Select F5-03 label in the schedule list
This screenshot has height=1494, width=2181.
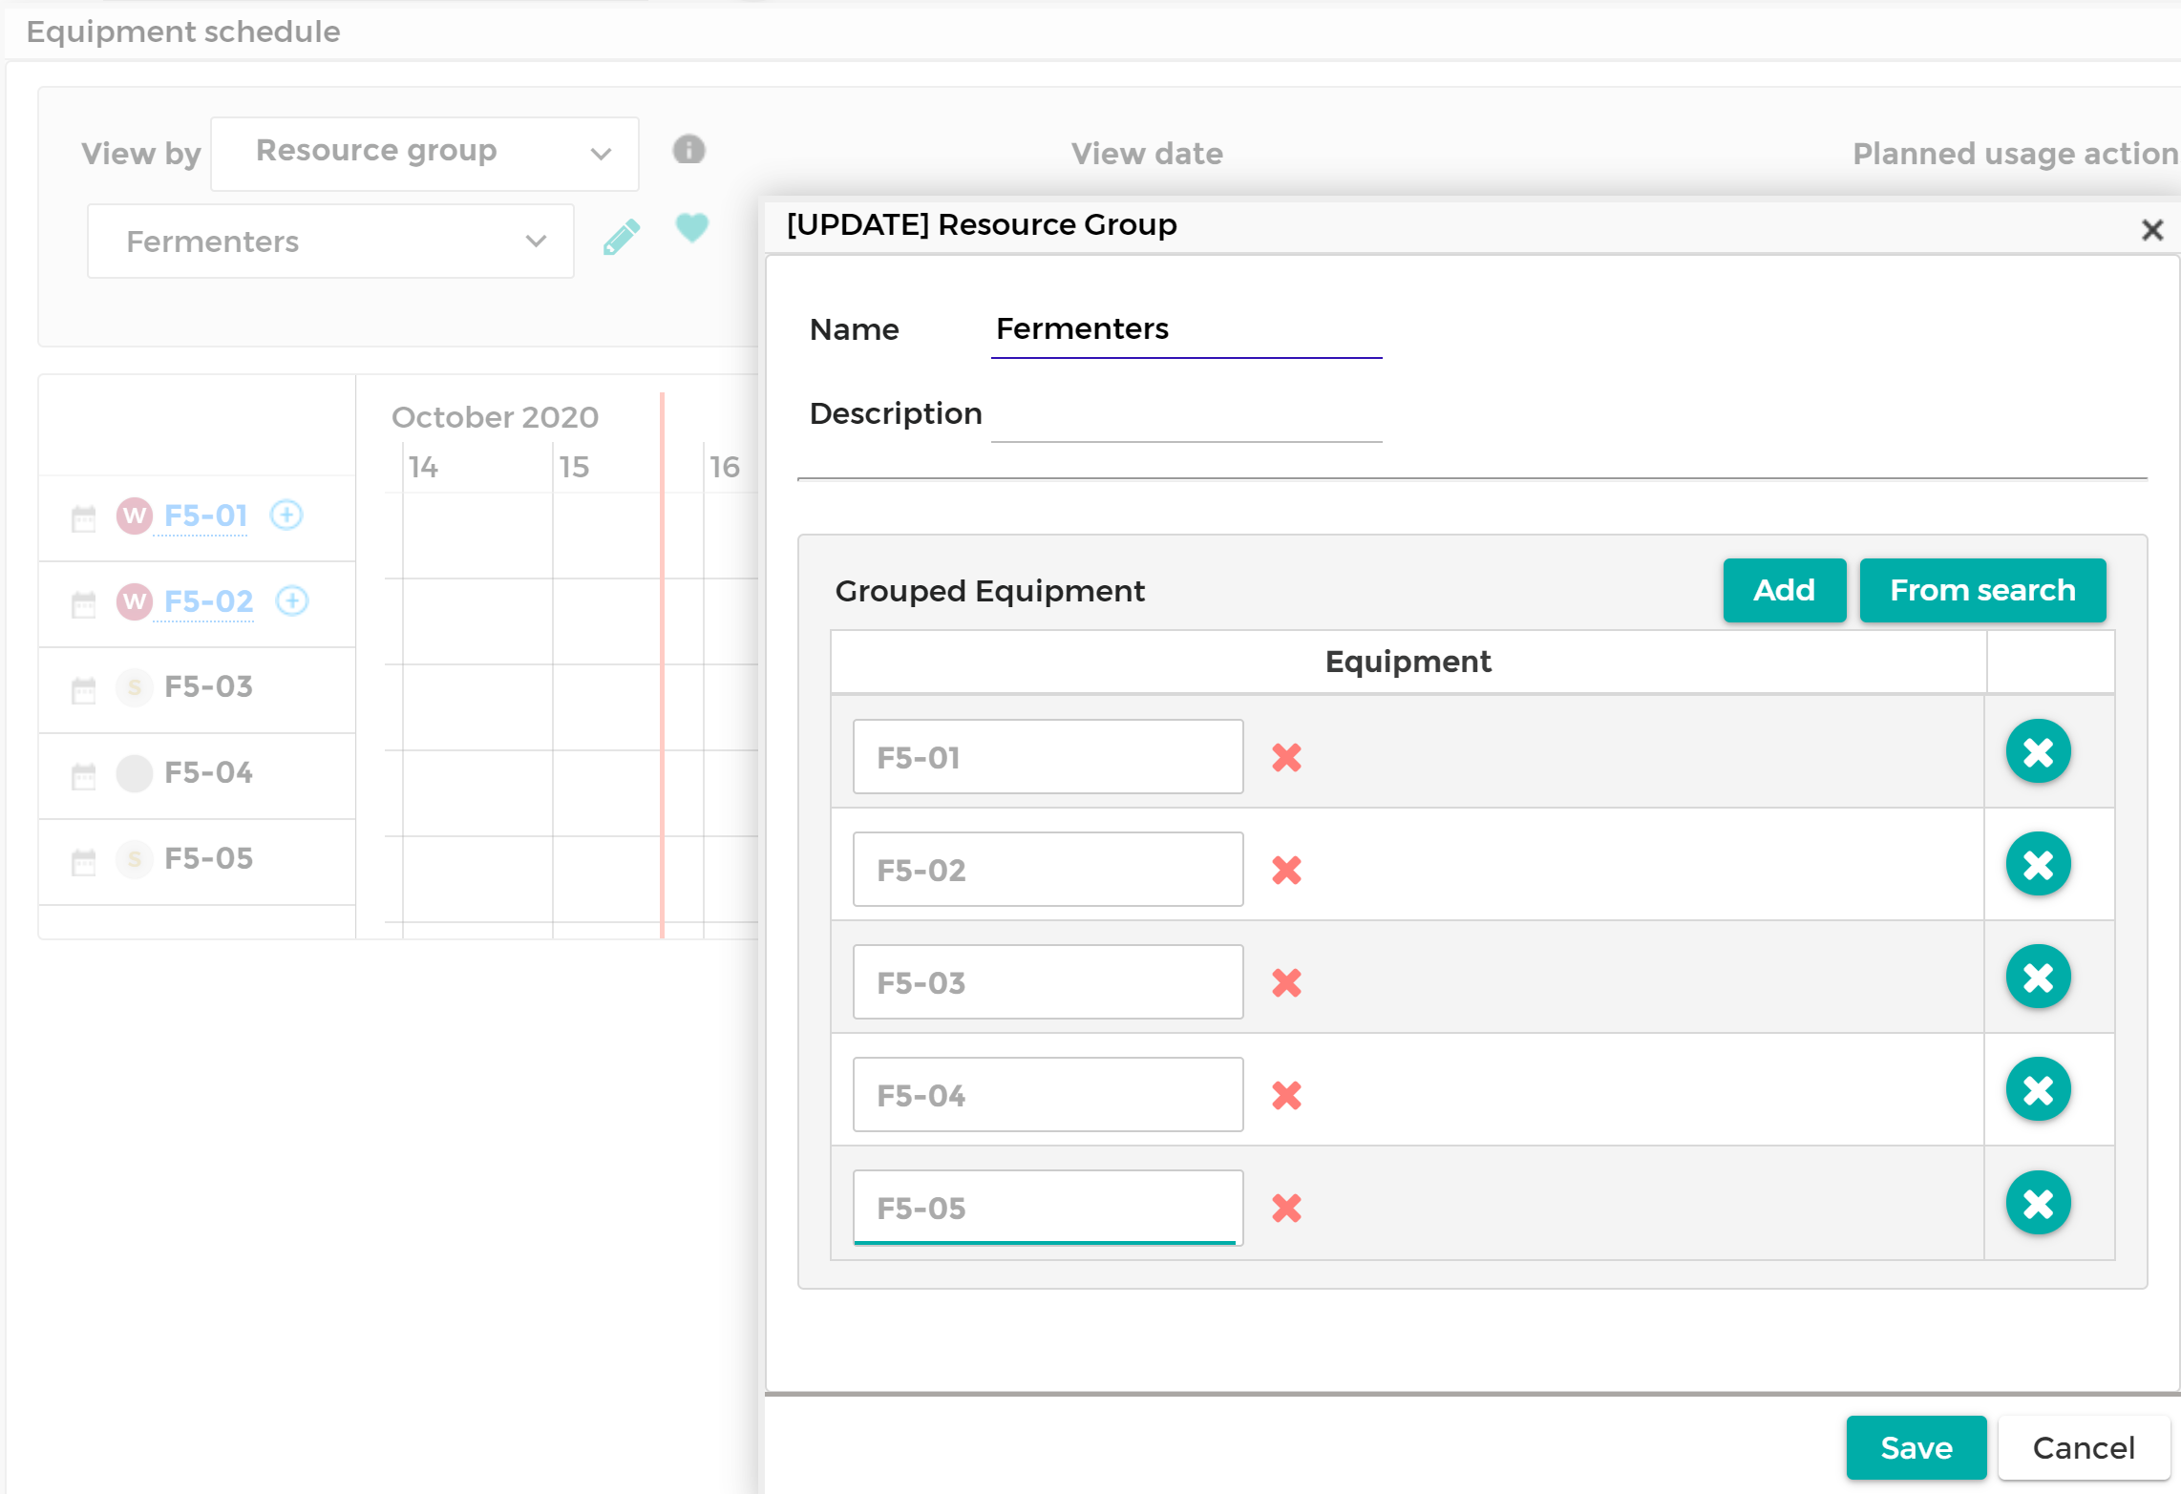click(208, 686)
